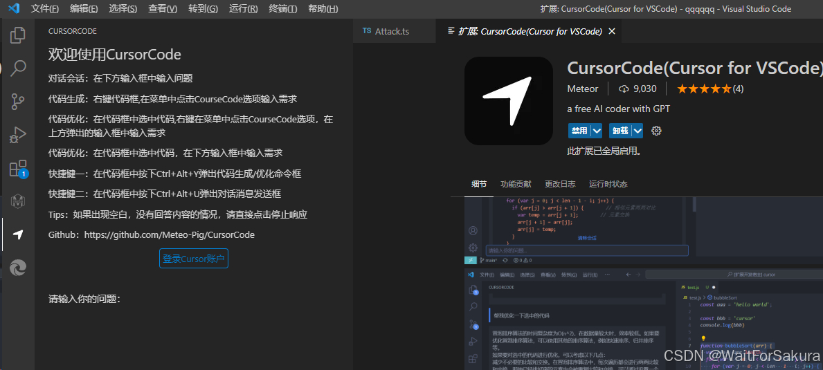The image size is (823, 370).
Task: Click the 代码生成 instruction line
Action: click(x=173, y=99)
